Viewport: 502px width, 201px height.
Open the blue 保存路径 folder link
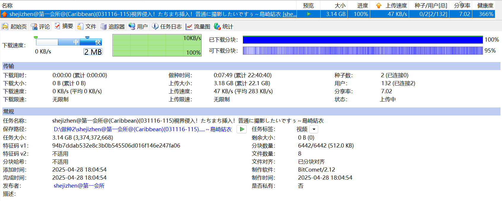(x=142, y=129)
